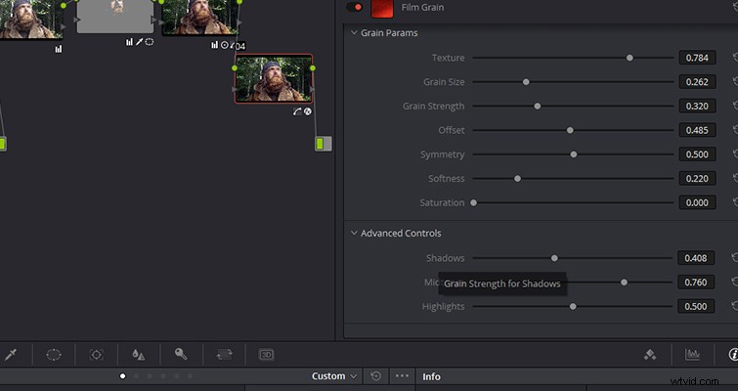This screenshot has width=738, height=391.
Task: Click the Grain Size slider handle
Action: [x=526, y=82]
